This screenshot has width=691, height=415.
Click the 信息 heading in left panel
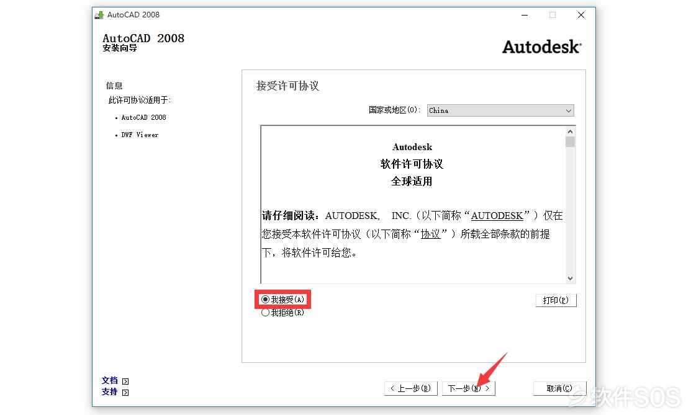point(114,86)
